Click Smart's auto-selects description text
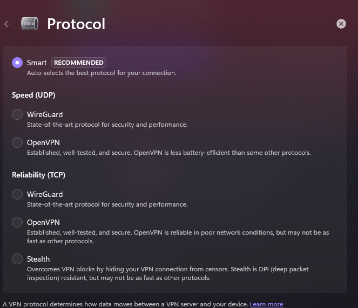This screenshot has width=358, height=308. click(102, 73)
